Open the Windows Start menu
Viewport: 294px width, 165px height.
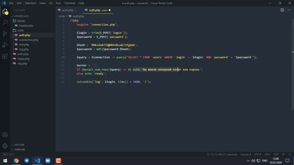click(x=5, y=161)
